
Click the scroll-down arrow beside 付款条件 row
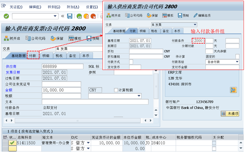pyautogui.click(x=156, y=115)
